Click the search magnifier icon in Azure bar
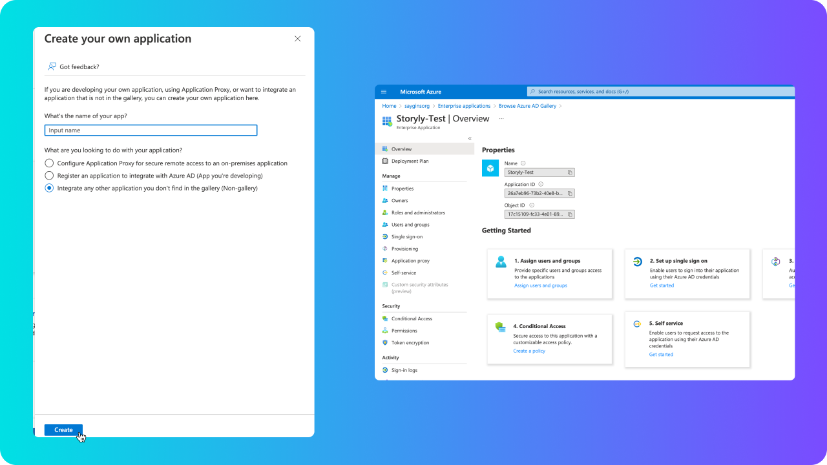 [x=533, y=92]
